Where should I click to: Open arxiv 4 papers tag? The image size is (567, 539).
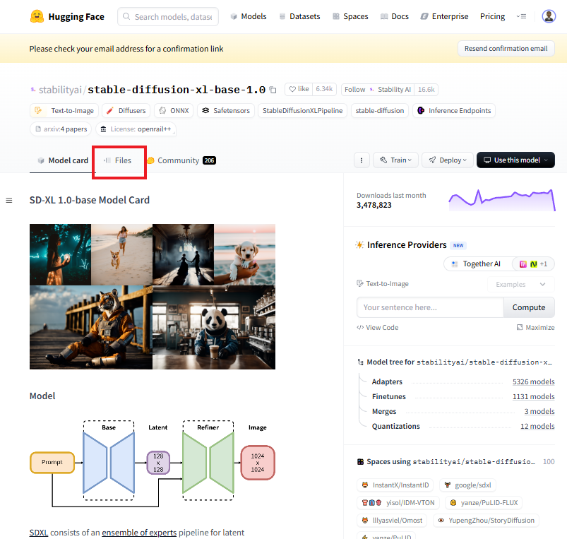click(61, 129)
